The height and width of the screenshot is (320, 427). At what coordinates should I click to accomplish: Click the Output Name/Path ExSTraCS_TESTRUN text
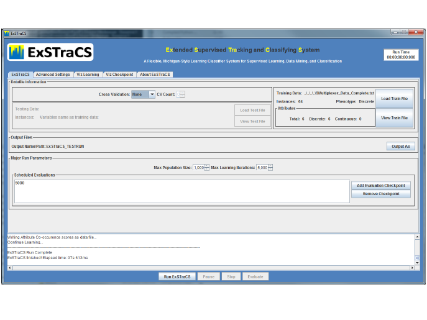pos(48,147)
